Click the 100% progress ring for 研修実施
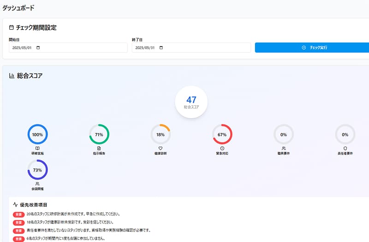Screen dimensions: 369x242 pos(37,134)
